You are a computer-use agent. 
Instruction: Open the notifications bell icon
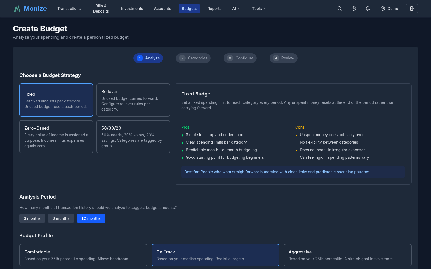click(368, 9)
